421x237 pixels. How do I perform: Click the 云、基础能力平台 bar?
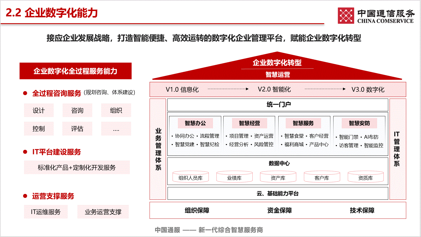pyautogui.click(x=278, y=193)
